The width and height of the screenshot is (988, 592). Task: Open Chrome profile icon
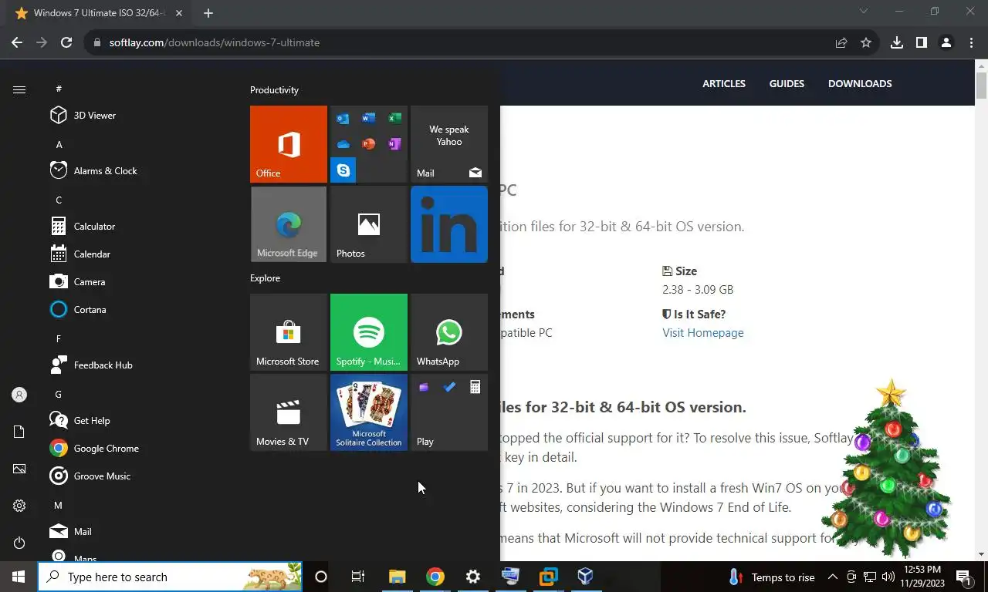tap(946, 42)
